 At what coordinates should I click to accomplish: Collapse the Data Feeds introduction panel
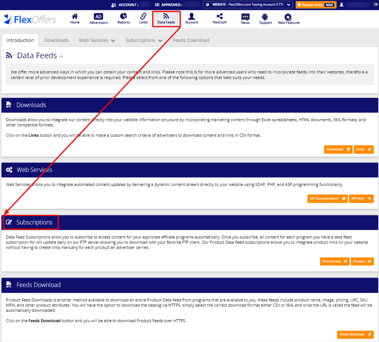(61, 56)
